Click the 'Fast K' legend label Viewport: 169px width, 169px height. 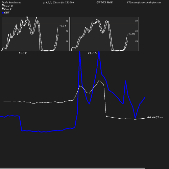point(8,9)
